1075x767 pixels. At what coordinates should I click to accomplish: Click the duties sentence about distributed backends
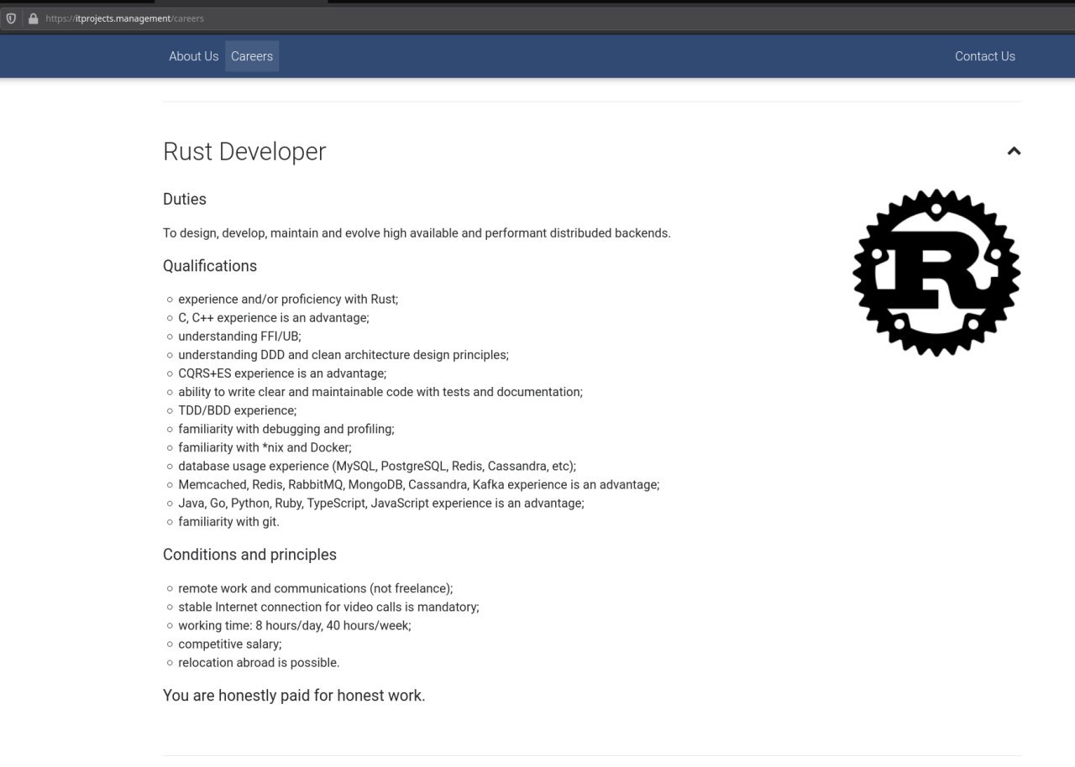coord(417,233)
